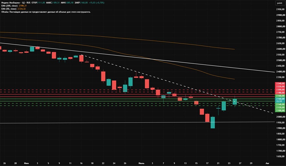Click the Авг label on the date axis
Screen dimensions: 286x166
point(267,163)
